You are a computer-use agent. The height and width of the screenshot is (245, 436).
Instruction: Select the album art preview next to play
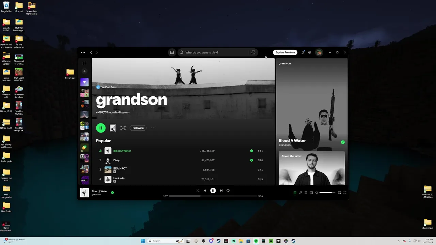coord(113,128)
